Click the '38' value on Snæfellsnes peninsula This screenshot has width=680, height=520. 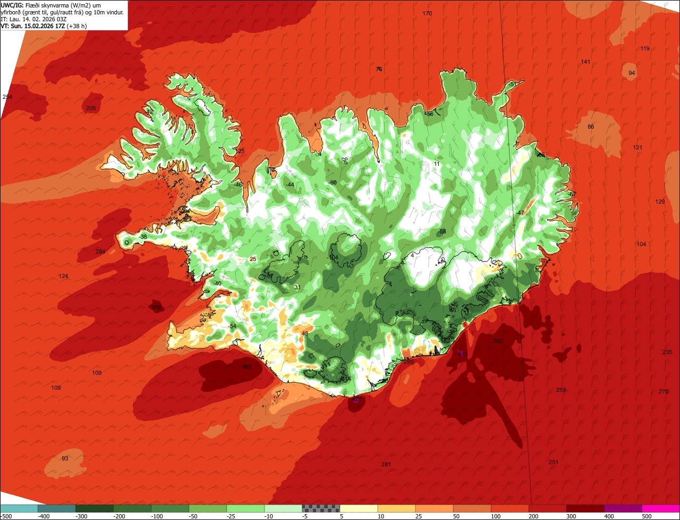pos(143,237)
